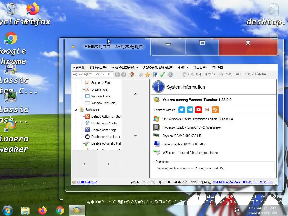This screenshot has height=216, width=288.
Task: Open Google Chrome from the taskbar
Action: click(x=60, y=210)
